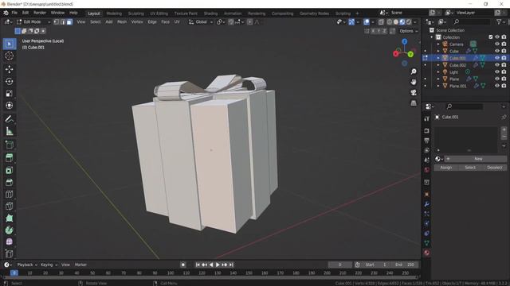Disable Plane.001 in renders camera icon

[x=504, y=86]
